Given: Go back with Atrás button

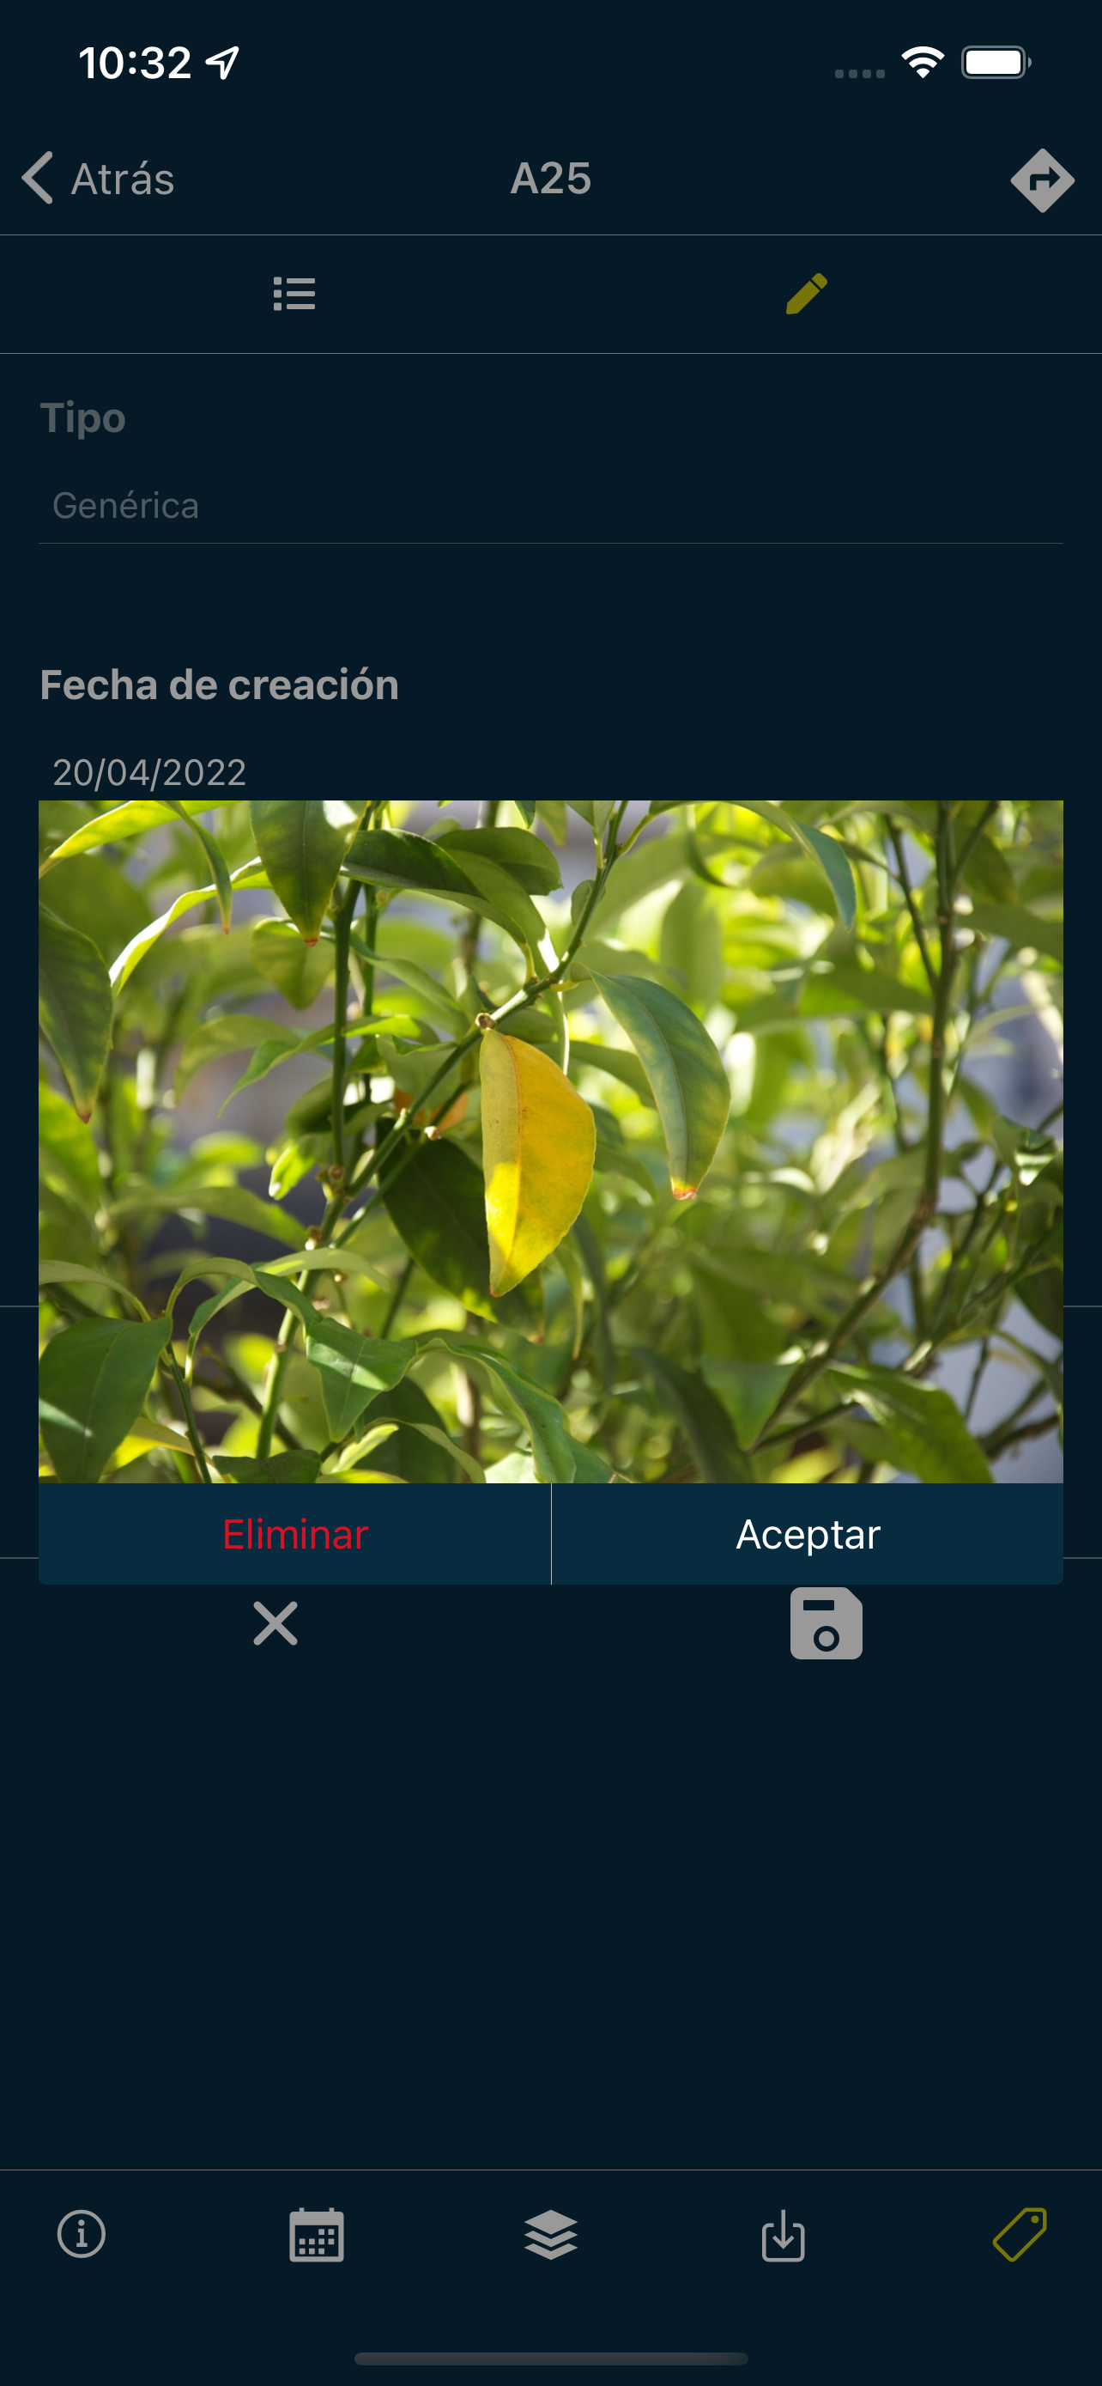Looking at the screenshot, I should 98,178.
